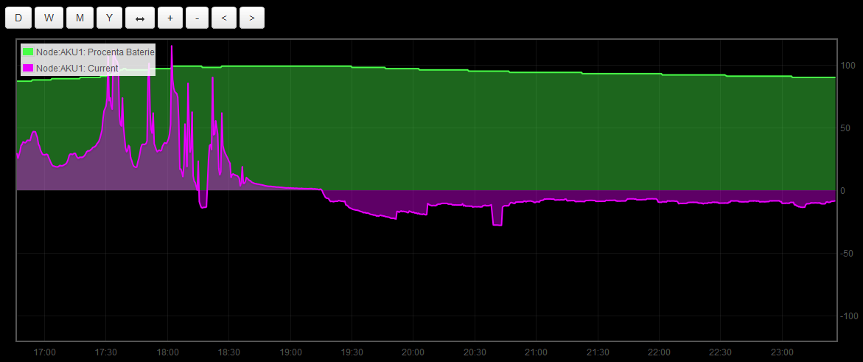This screenshot has height=362, width=863.
Task: Select legend label Node:AKU1: Procenta Baterie
Action: point(95,52)
